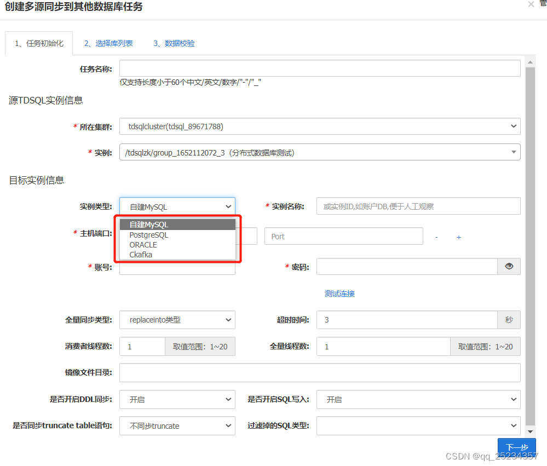Screen dimensions: 547x466
Task: Click the 下一步 button
Action: tap(516, 447)
